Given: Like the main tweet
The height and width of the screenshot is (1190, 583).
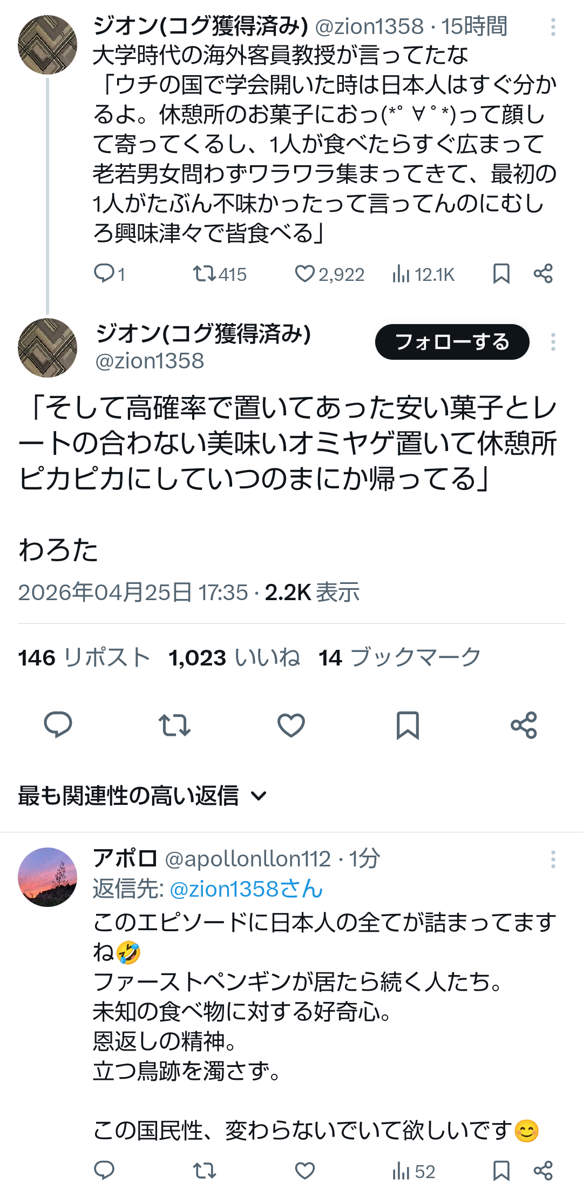Looking at the screenshot, I should tap(291, 725).
